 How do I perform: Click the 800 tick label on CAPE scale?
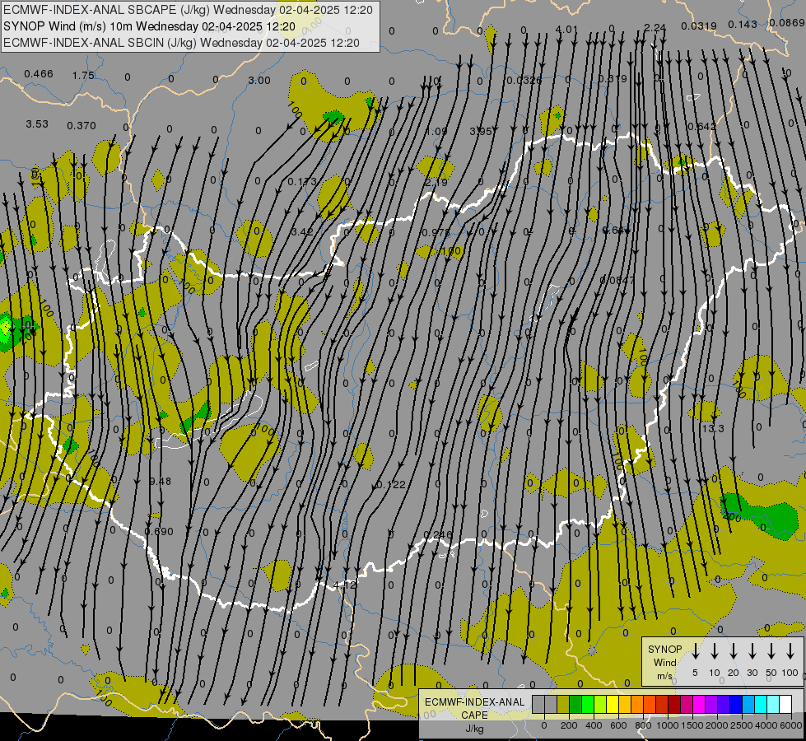point(643,725)
